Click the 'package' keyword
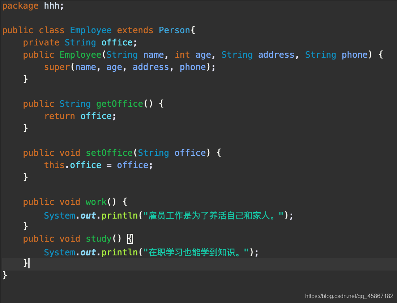This screenshot has height=303, width=397. [x=21, y=6]
